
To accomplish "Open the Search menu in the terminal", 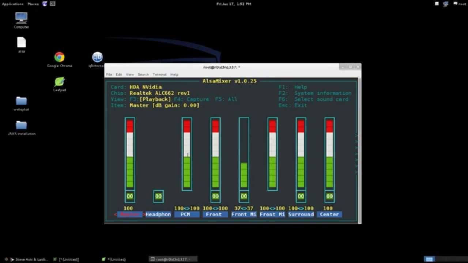I will pyautogui.click(x=143, y=75).
